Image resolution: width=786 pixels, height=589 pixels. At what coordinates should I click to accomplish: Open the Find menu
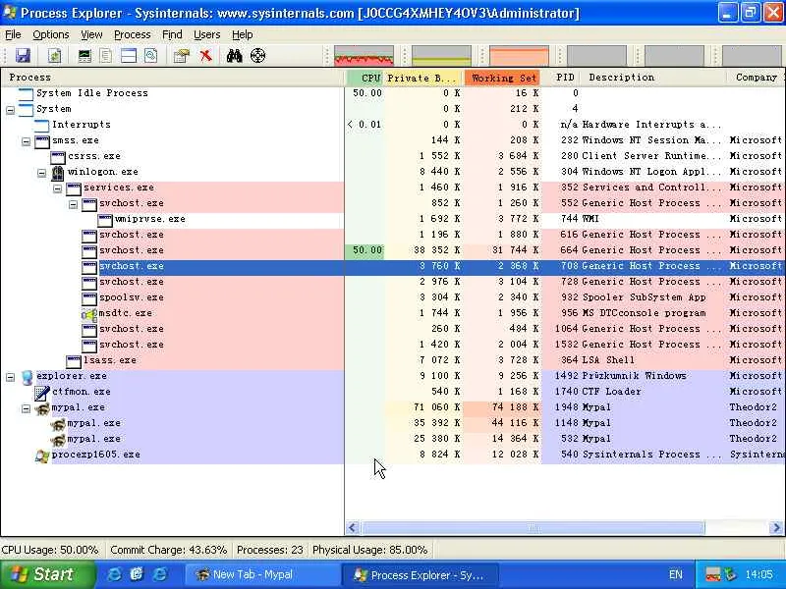(x=172, y=34)
